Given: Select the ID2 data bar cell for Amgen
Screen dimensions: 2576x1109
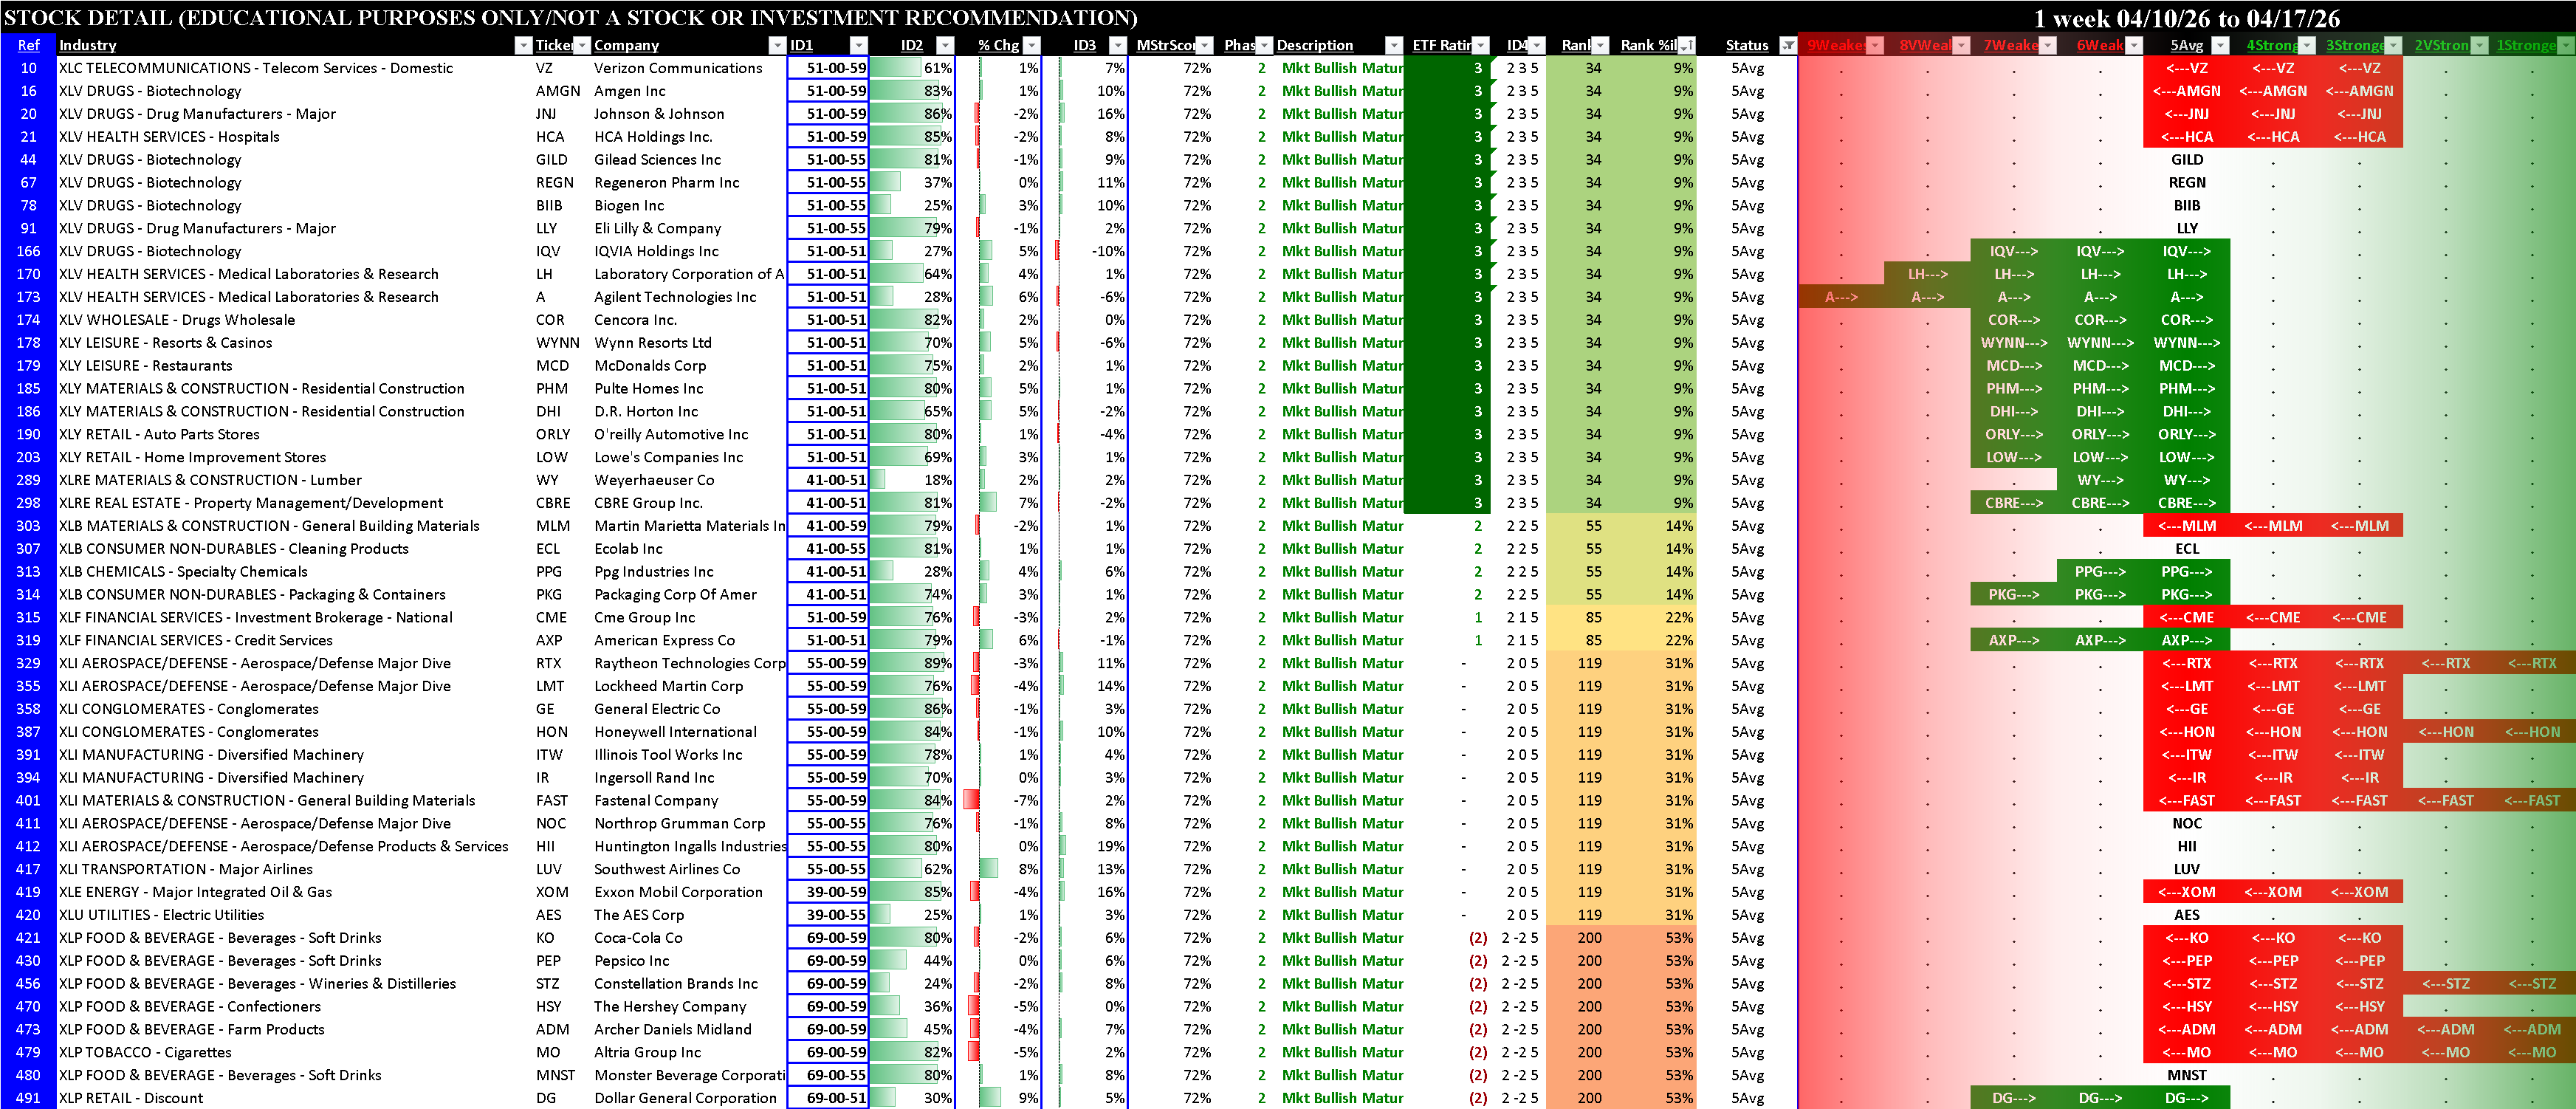Looking at the screenshot, I should tap(911, 91).
